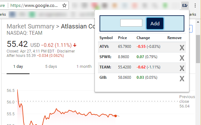Click the bookmark star icon
201x125 pixels.
64,5
